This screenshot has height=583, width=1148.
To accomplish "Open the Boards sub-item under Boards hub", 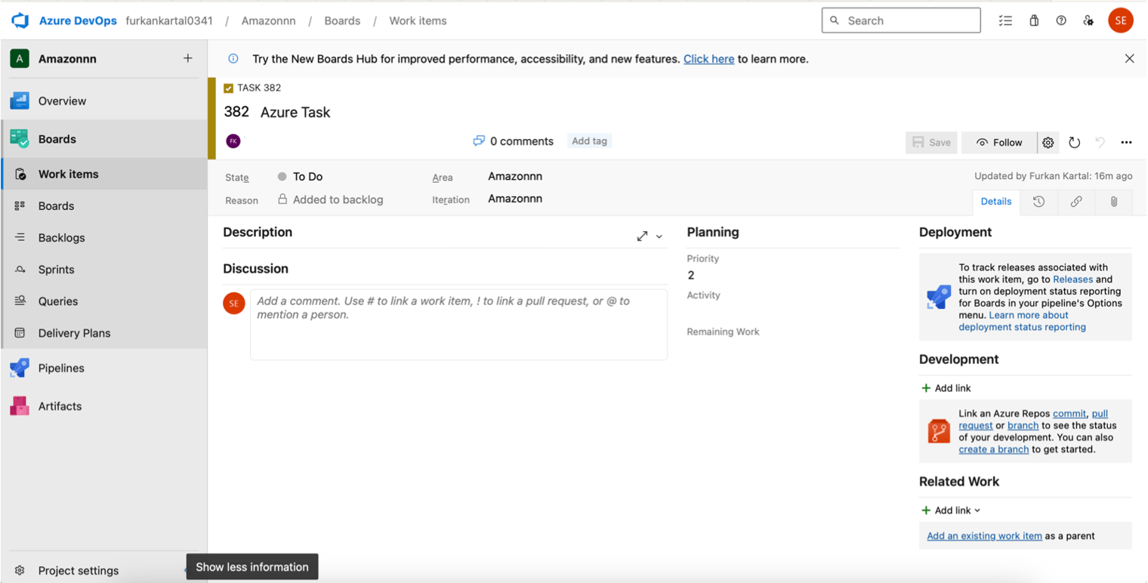I will (104, 205).
